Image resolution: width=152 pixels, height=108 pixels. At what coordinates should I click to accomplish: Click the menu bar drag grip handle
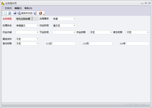click(3, 8)
